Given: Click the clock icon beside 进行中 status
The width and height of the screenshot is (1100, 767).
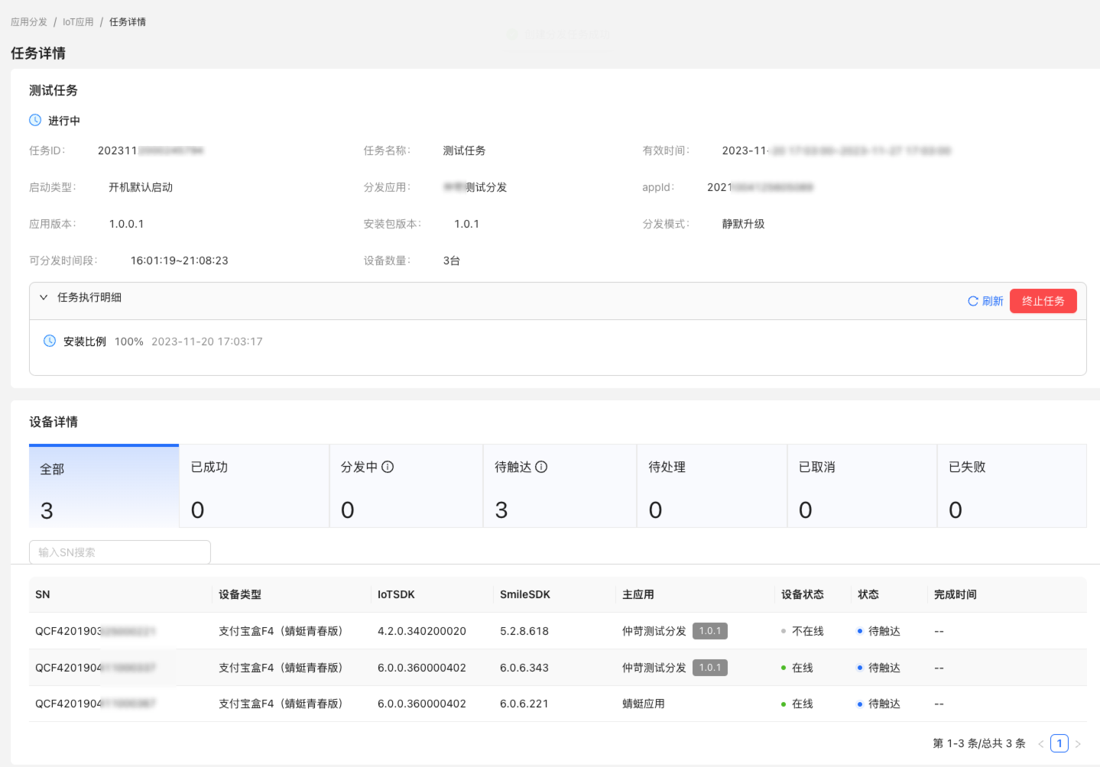Looking at the screenshot, I should click(x=35, y=120).
